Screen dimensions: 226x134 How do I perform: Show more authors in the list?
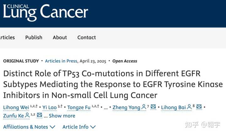(x=62, y=115)
